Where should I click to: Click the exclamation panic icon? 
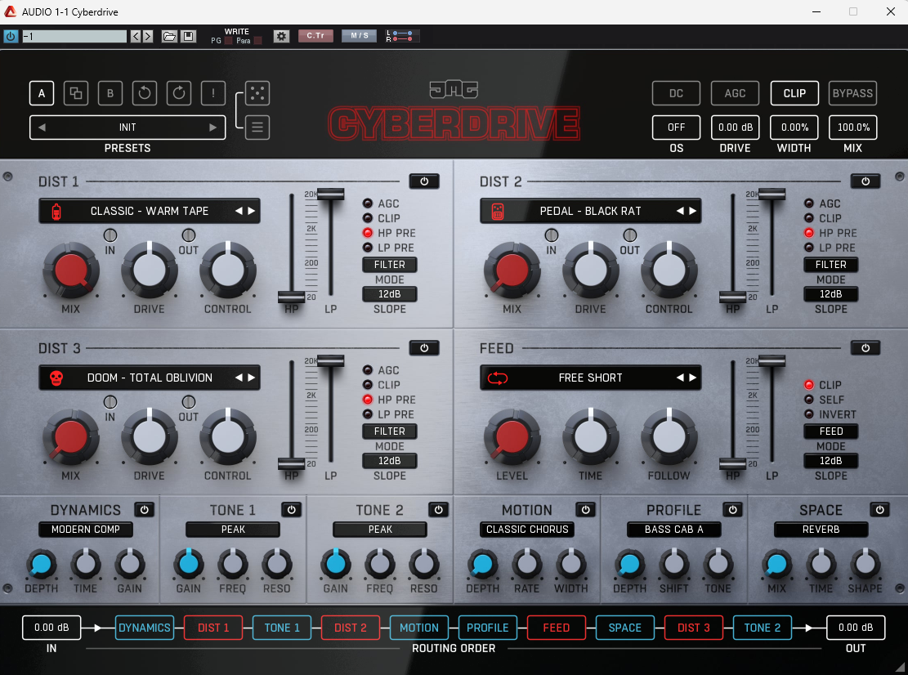(x=213, y=93)
